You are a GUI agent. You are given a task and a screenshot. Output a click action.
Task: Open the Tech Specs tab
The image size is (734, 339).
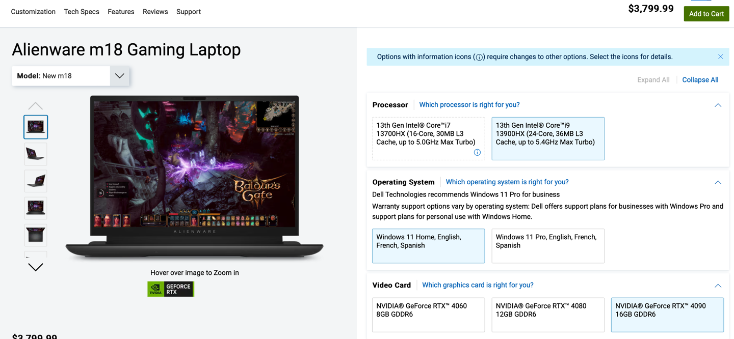click(x=82, y=12)
